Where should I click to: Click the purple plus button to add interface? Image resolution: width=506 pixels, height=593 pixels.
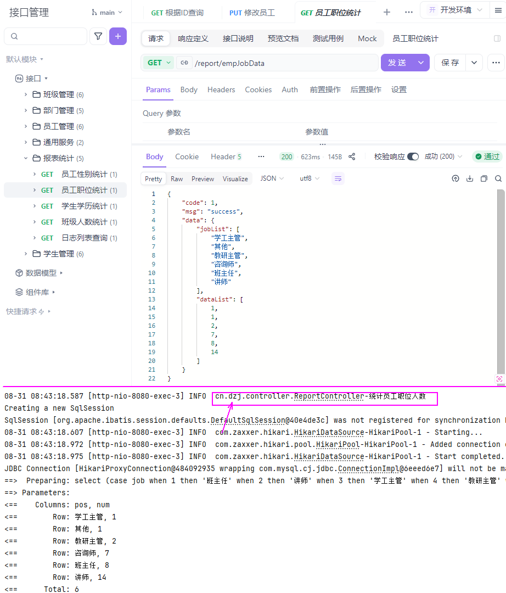[118, 36]
